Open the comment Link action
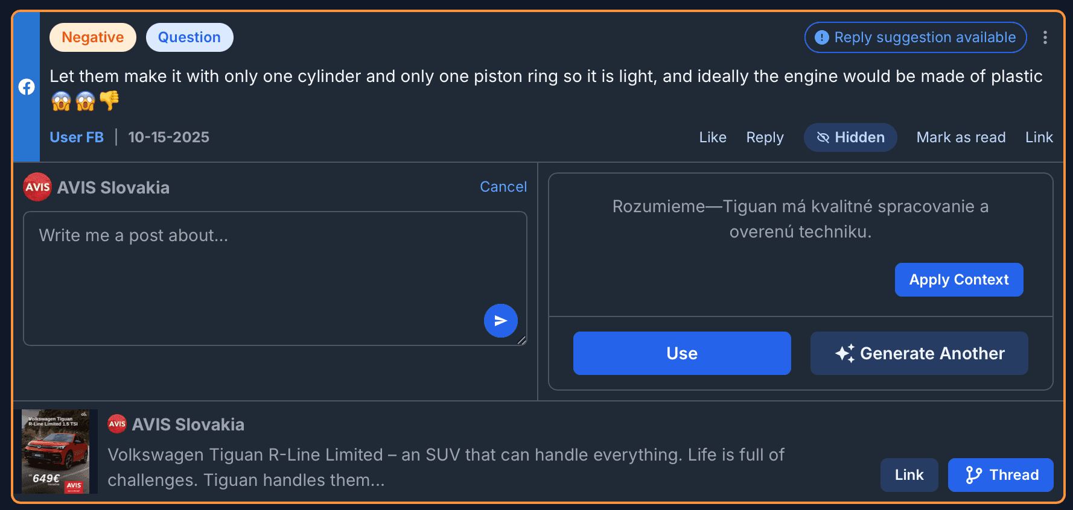This screenshot has height=510, width=1073. click(1039, 137)
